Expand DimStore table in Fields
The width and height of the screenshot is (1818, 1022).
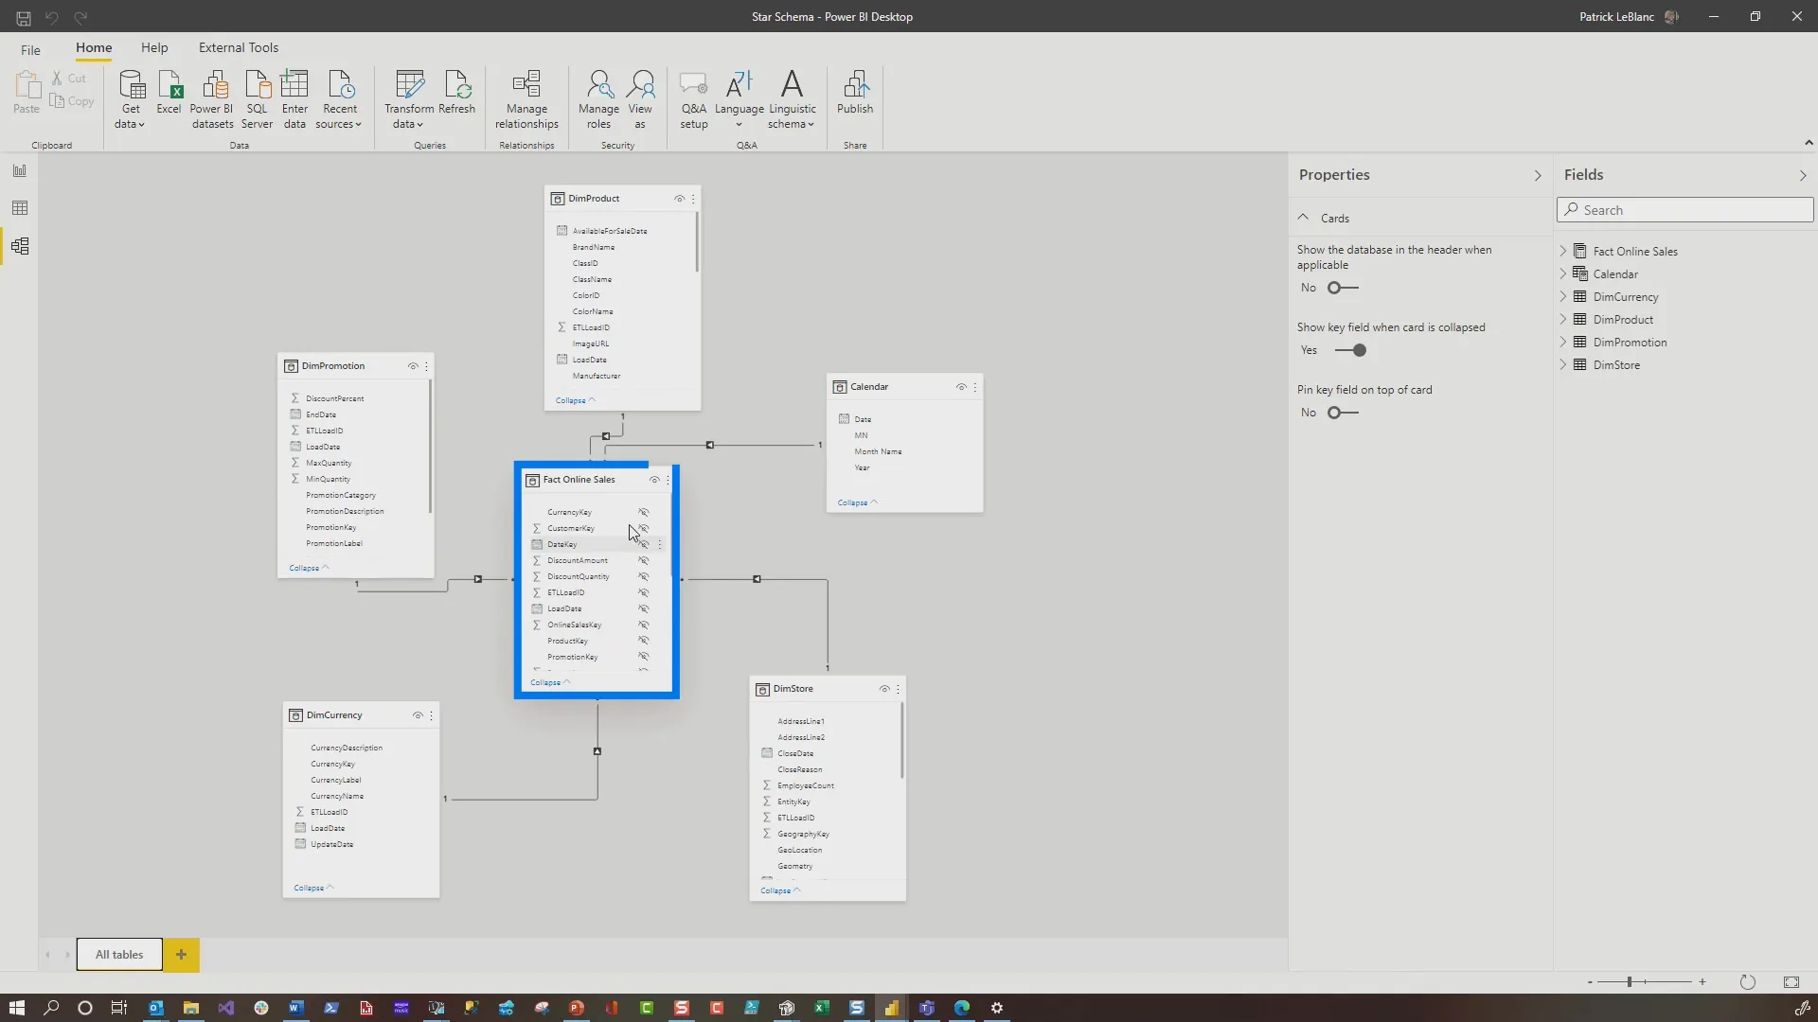pos(1563,364)
